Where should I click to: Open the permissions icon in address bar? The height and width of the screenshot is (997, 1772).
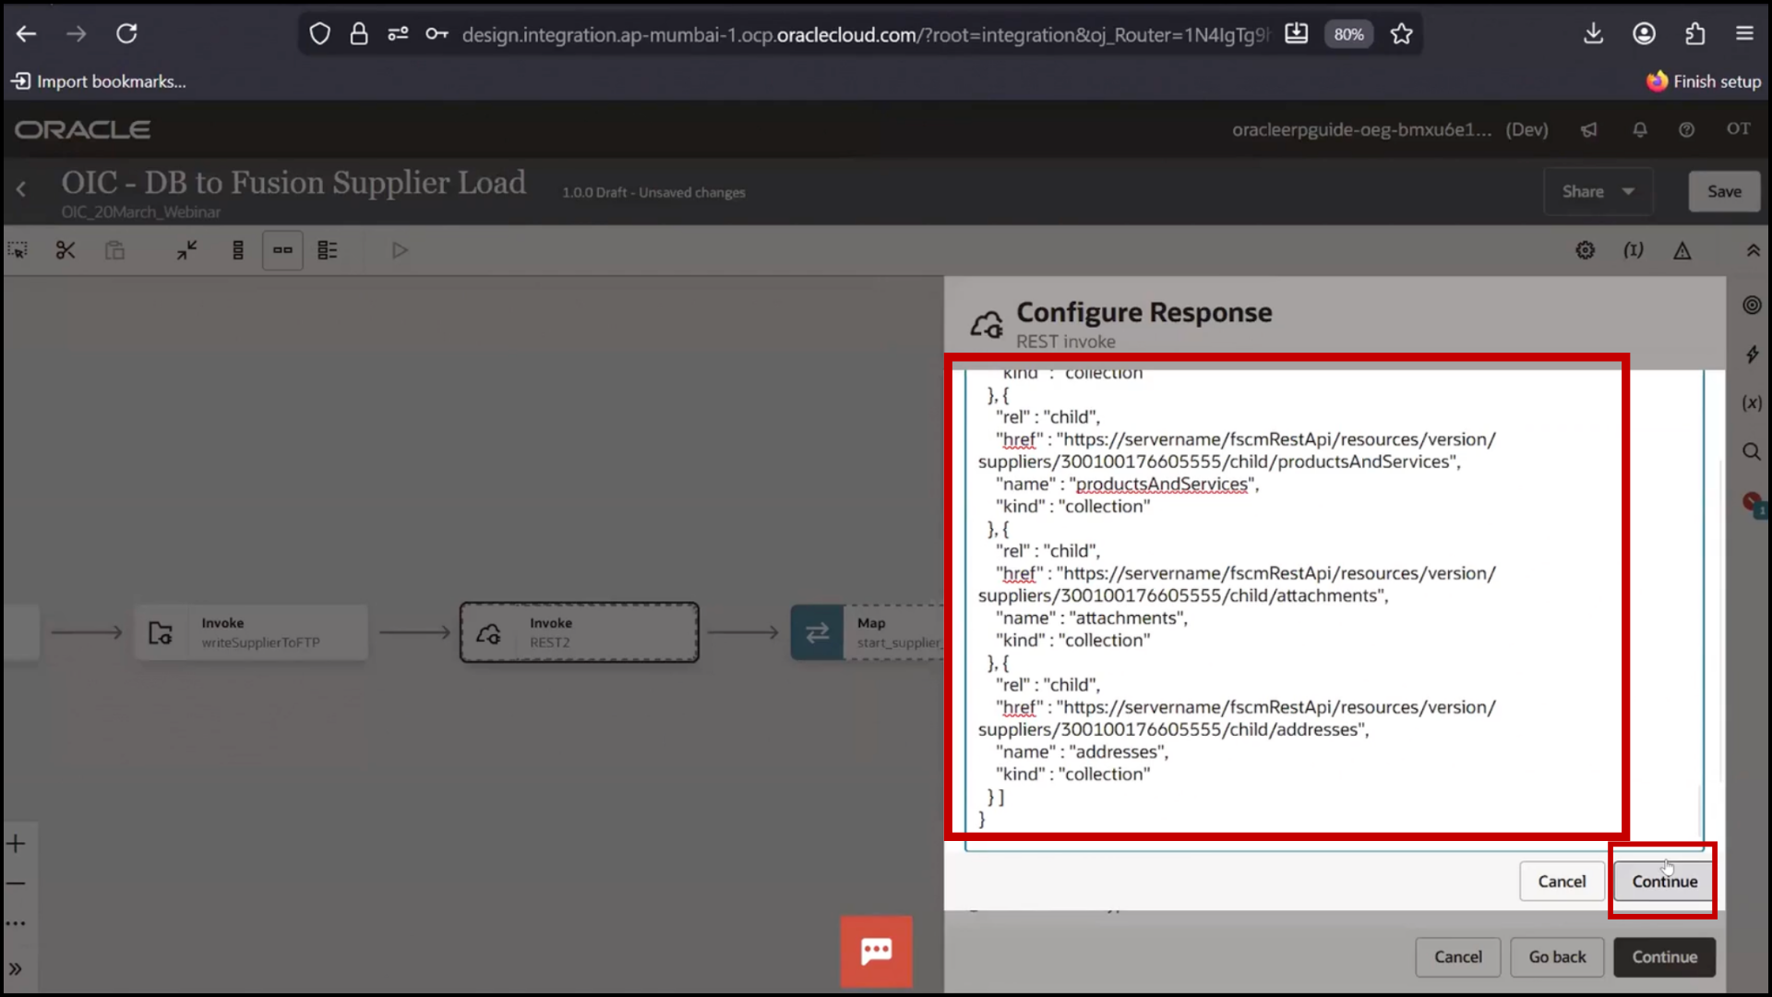398,34
